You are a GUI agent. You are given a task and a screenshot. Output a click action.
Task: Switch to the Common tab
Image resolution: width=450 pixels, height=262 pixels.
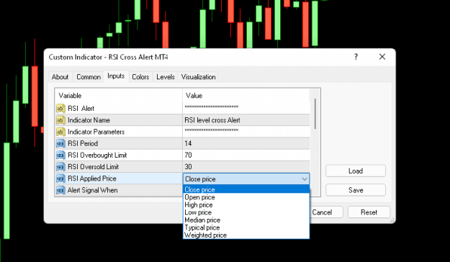[x=89, y=77]
